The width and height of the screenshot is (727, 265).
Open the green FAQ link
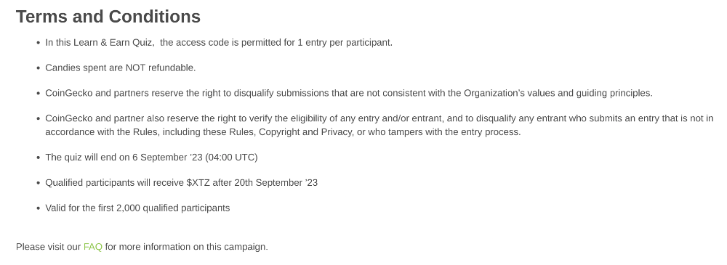pos(93,247)
